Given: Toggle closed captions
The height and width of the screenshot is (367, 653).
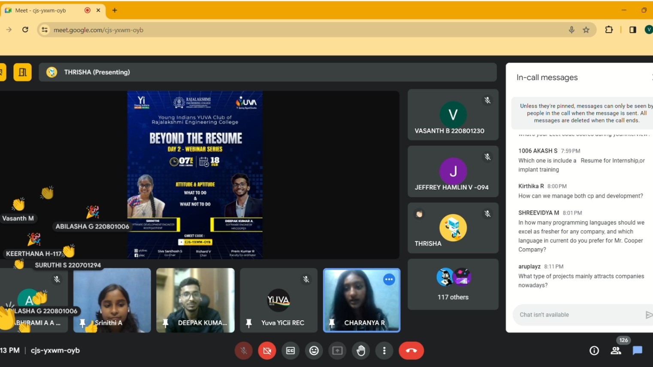Looking at the screenshot, I should (290, 351).
